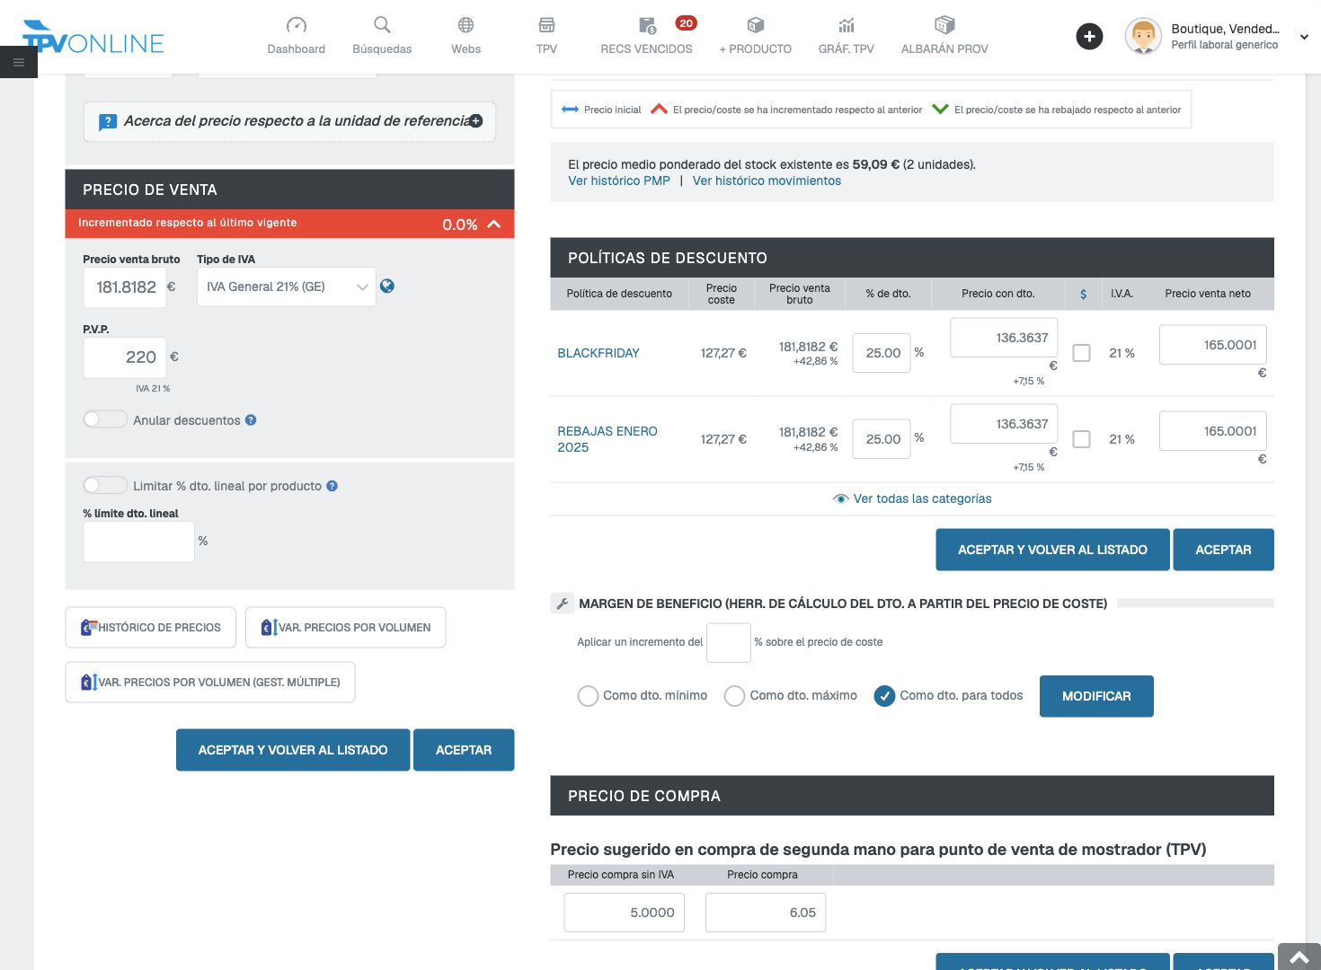Click the dollar column header icon
Viewport: 1321px width, 970px height.
pos(1083,294)
